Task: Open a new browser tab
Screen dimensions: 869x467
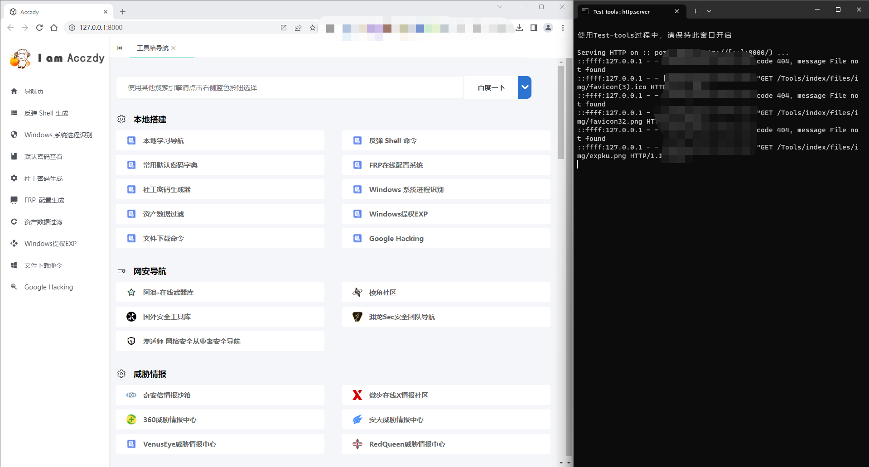Action: pos(123,12)
